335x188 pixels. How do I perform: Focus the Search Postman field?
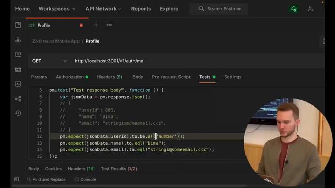tap(219, 9)
